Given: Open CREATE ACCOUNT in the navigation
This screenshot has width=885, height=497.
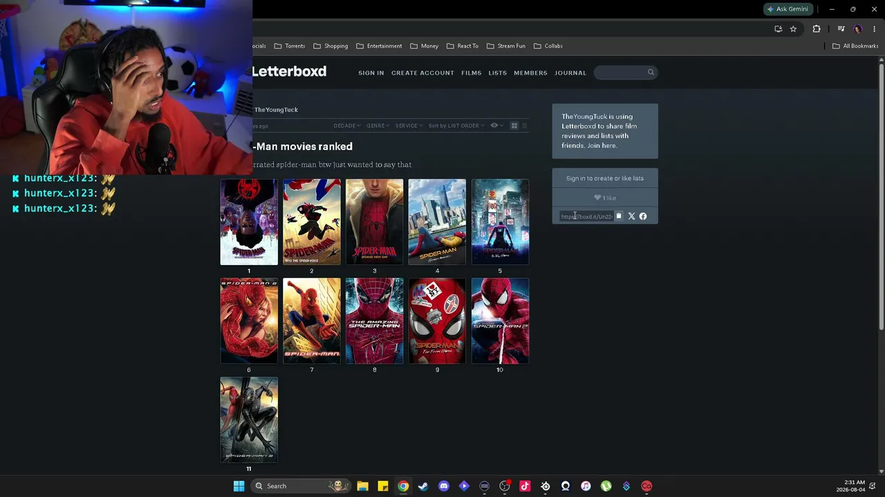Looking at the screenshot, I should [422, 72].
